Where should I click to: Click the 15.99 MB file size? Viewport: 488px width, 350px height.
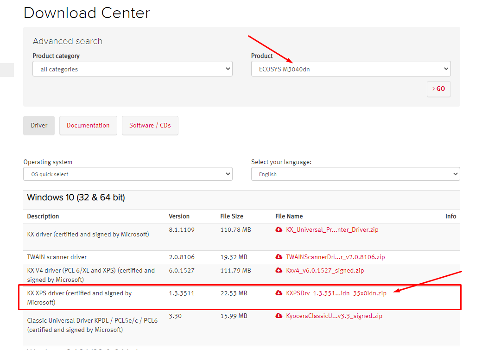234,316
